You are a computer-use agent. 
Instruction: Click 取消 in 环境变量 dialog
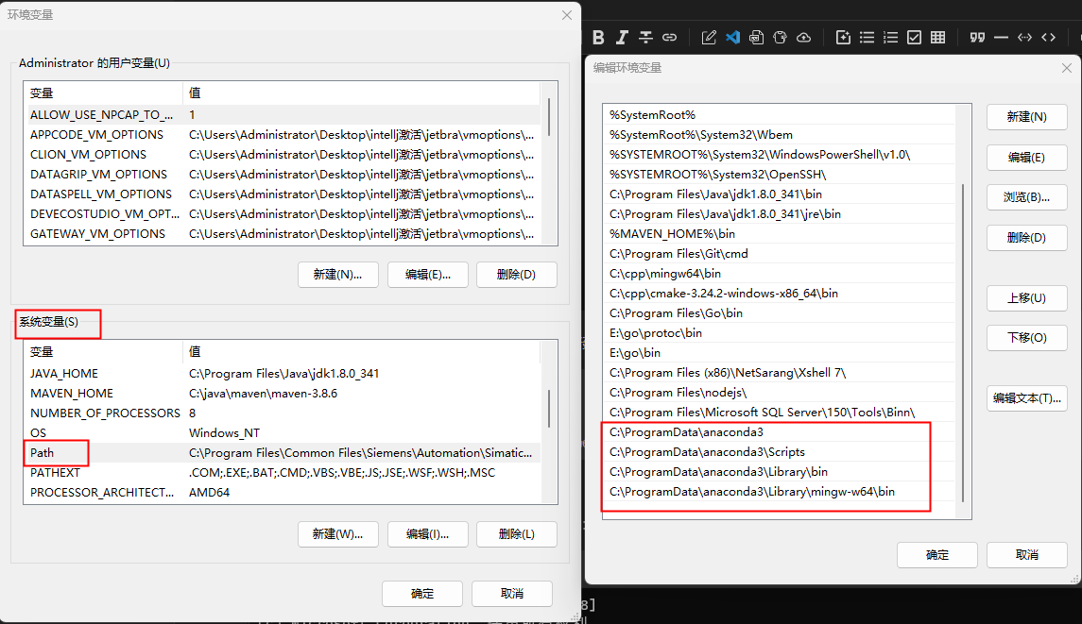[512, 593]
